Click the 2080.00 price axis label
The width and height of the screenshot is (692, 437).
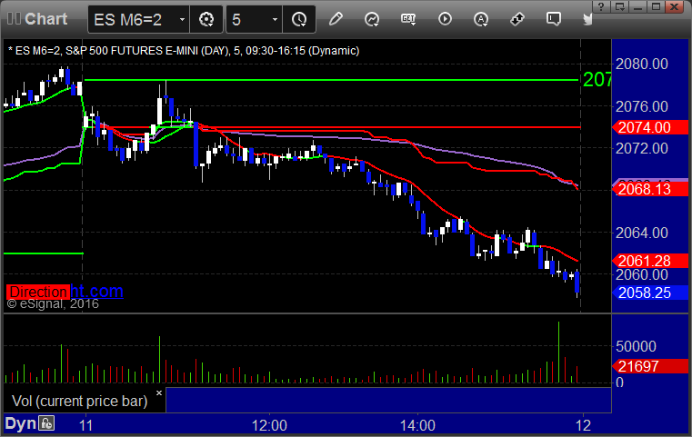[x=642, y=64]
